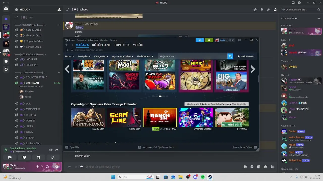Toggle notification bell in Discord channel header

click(x=262, y=10)
